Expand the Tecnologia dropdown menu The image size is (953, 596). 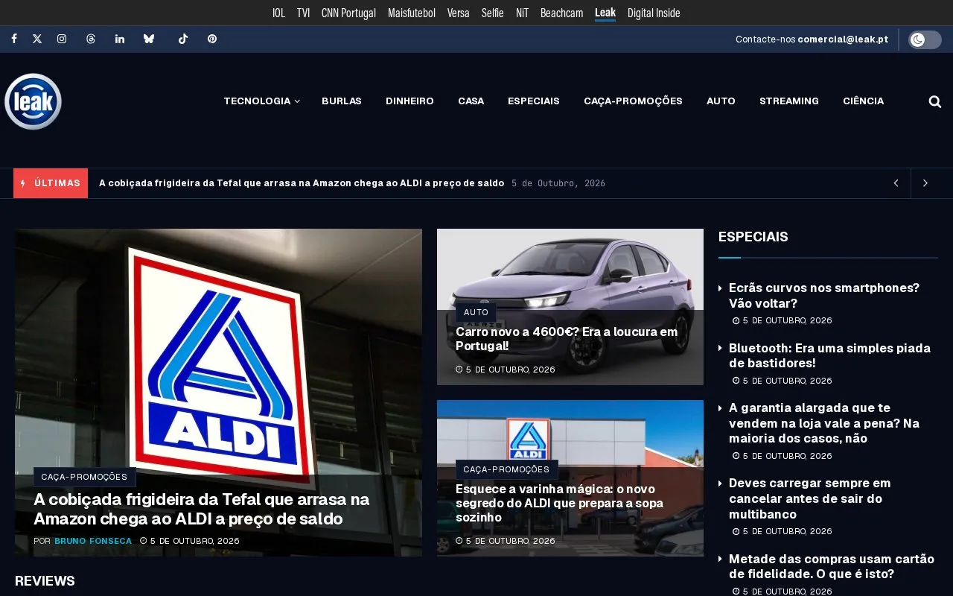coord(261,101)
